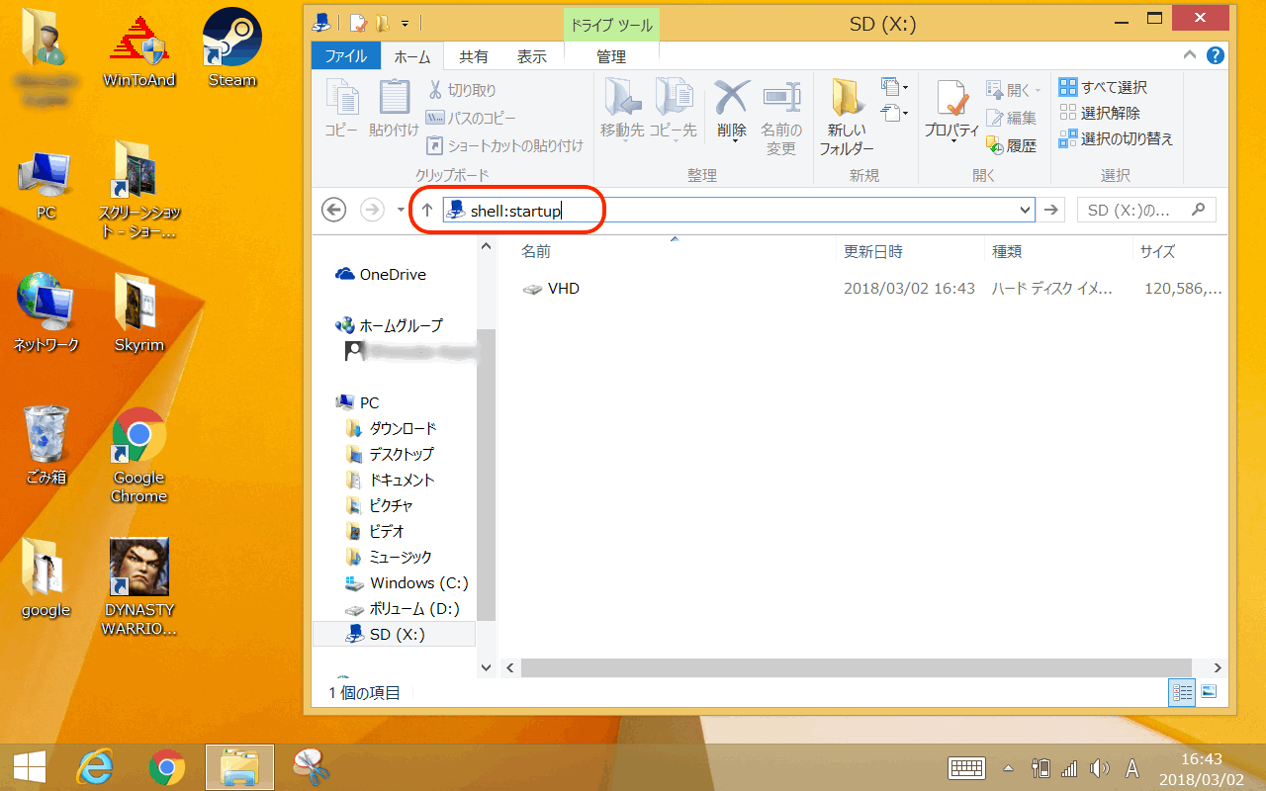Open the View (表示) ribbon tab
The width and height of the screenshot is (1266, 791).
click(531, 57)
